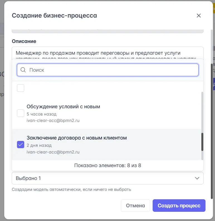Click the Создать процесс button

click(179, 206)
